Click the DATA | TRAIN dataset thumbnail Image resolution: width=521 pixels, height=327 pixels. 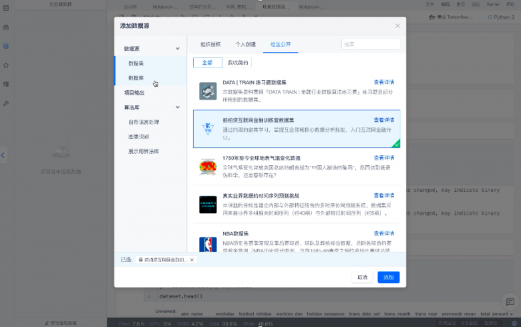pos(208,91)
